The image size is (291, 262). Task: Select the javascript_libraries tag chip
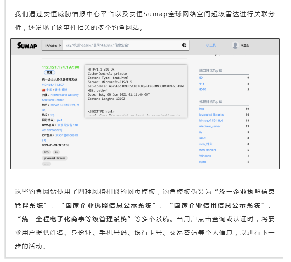[x=54, y=158]
